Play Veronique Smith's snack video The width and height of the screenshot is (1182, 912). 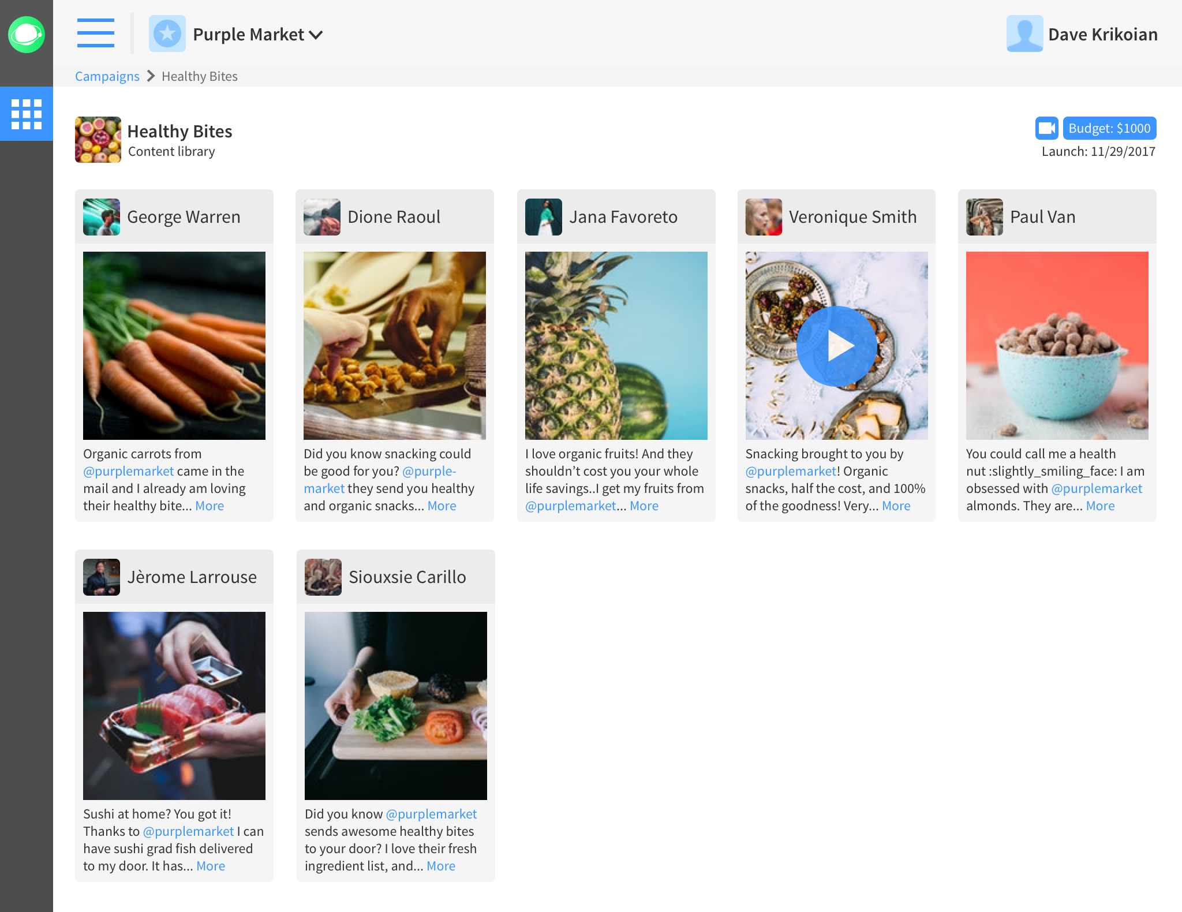point(836,346)
